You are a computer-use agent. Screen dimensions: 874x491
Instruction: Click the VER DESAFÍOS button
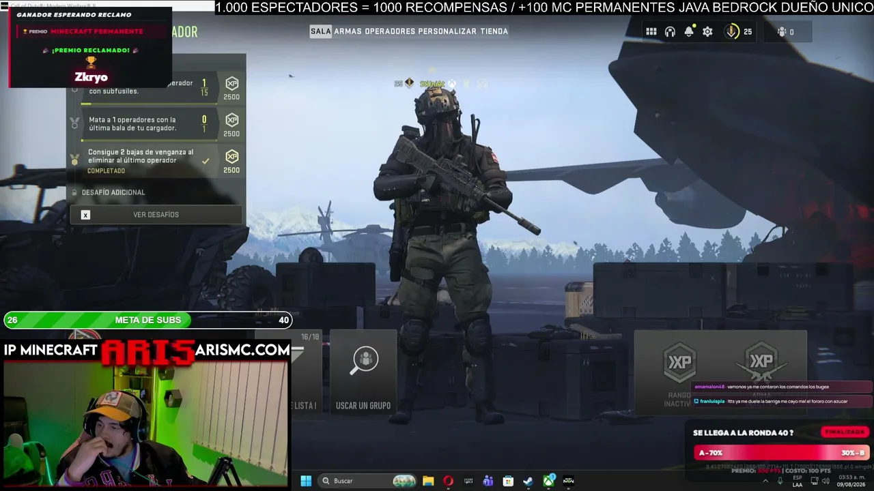pos(156,215)
